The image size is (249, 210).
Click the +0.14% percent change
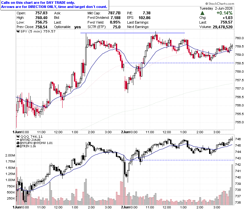(224, 13)
